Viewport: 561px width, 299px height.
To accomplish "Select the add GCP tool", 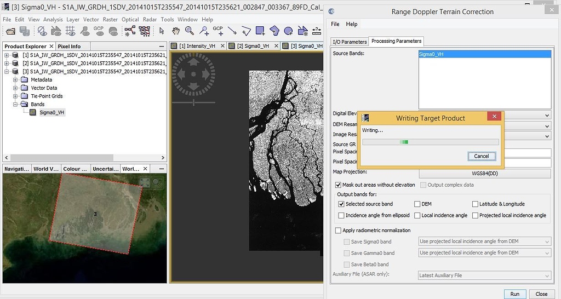I will (x=218, y=31).
